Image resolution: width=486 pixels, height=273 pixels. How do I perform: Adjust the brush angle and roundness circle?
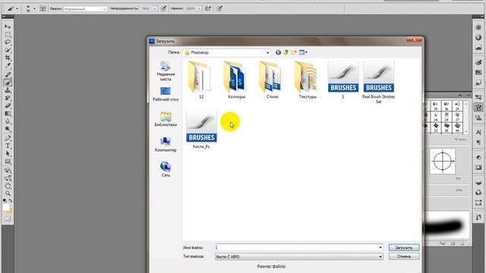click(x=443, y=161)
